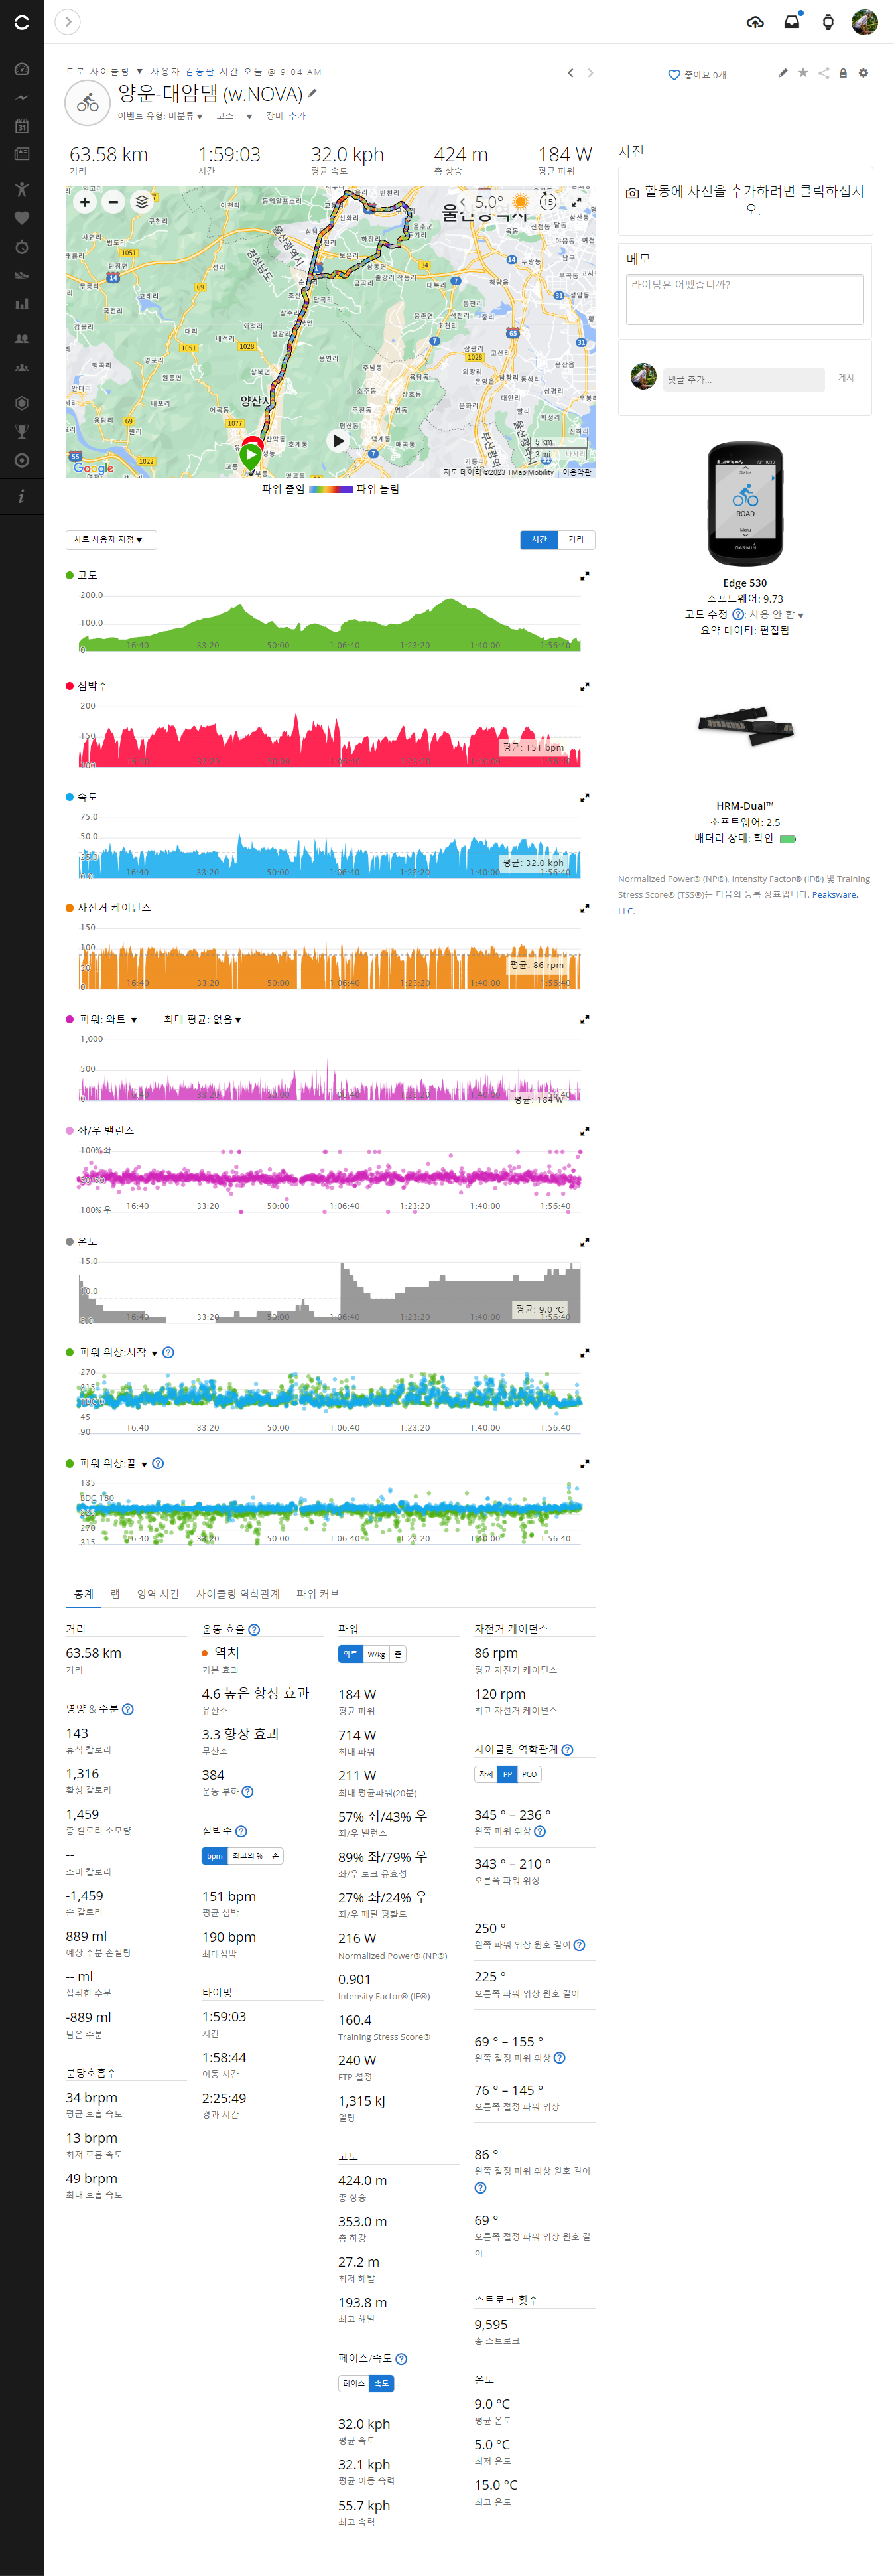Viewport: 894px width, 2576px height.
Task: Open health stats via the heart sidebar icon
Action: 22,218
